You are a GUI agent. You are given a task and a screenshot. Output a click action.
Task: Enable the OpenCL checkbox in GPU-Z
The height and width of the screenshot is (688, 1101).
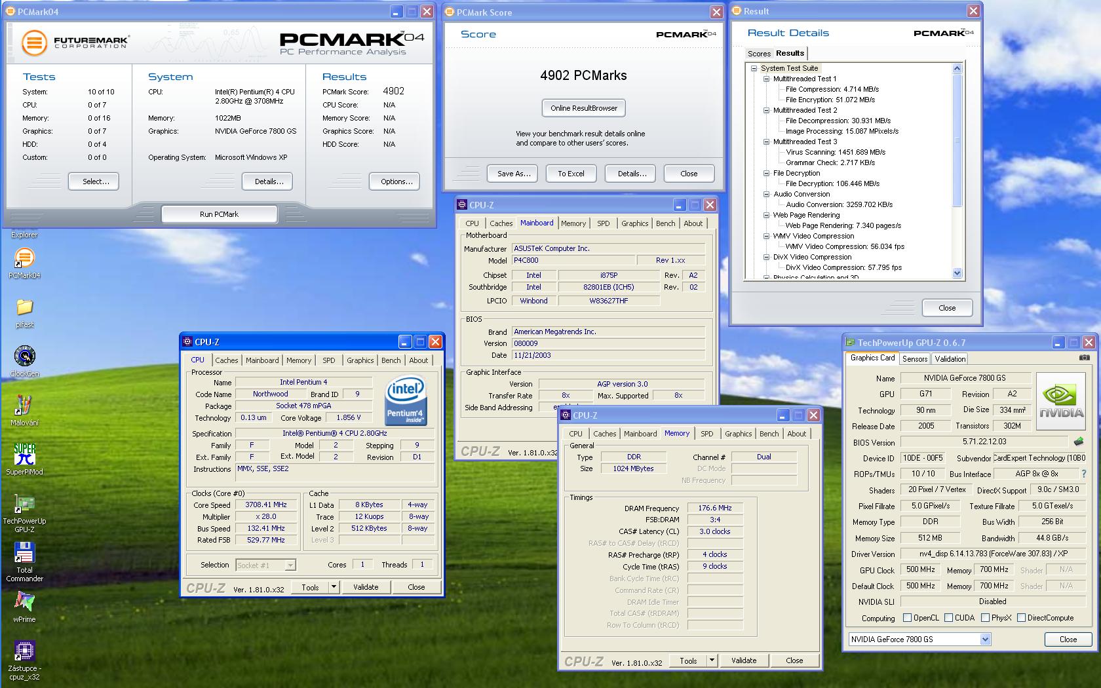click(907, 617)
